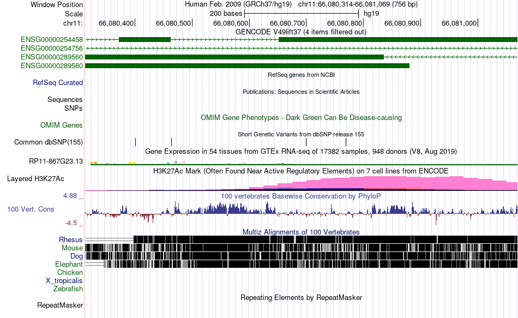The image size is (518, 318).
Task: Click the lower ENSG00000289560 transcript bar
Action: [247, 66]
